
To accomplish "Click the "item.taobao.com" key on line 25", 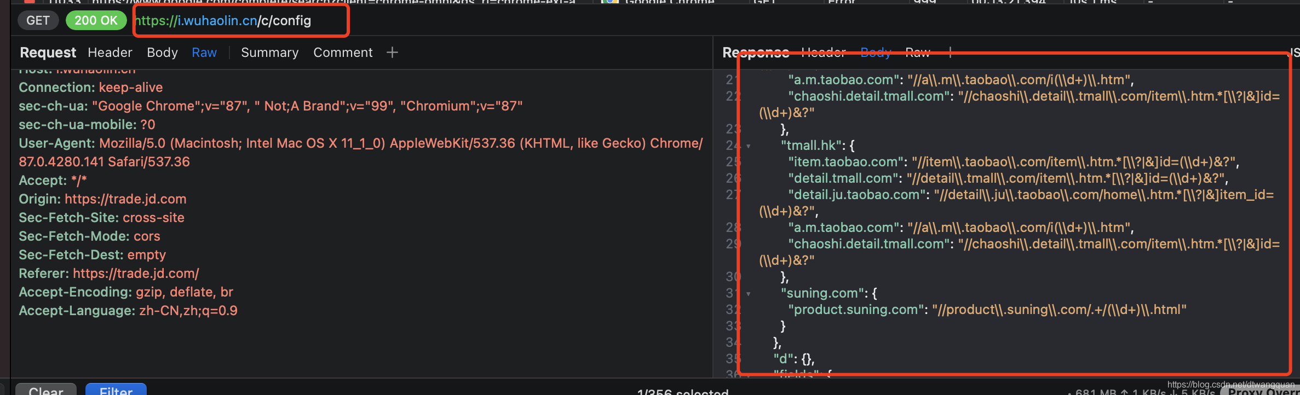I will (x=846, y=162).
